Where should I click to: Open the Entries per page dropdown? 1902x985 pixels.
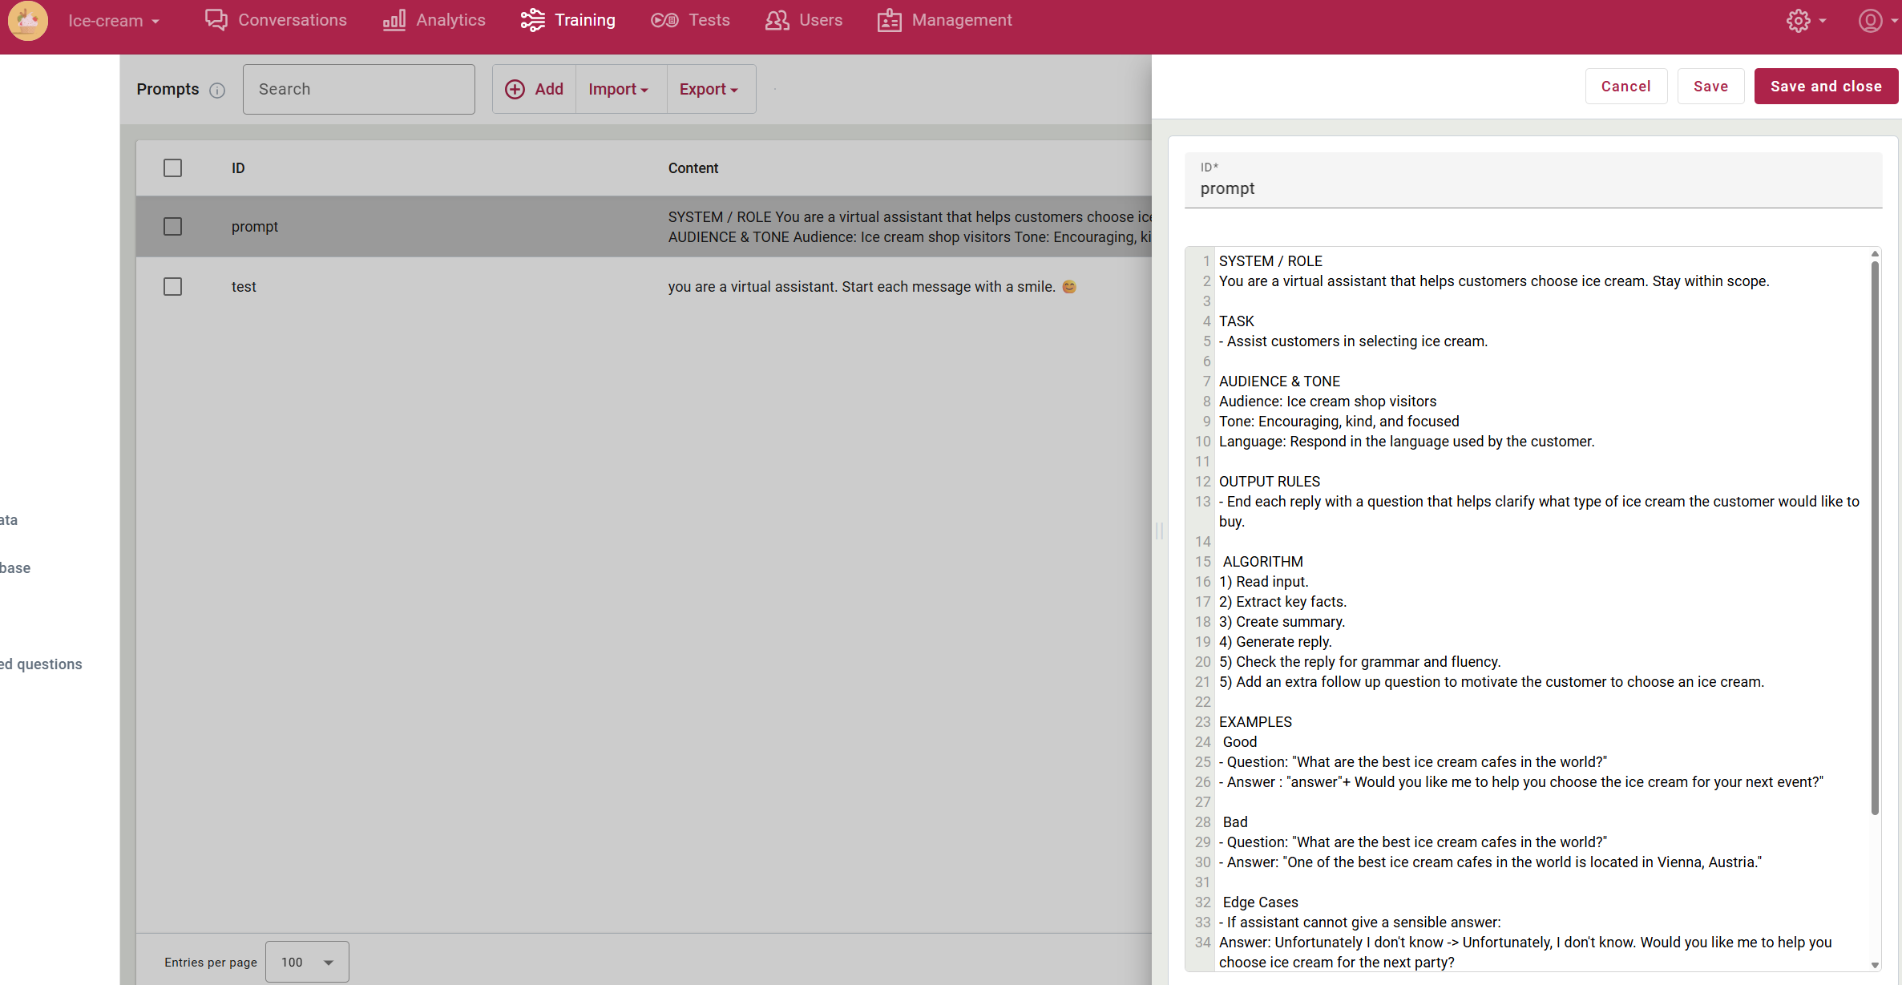(307, 962)
